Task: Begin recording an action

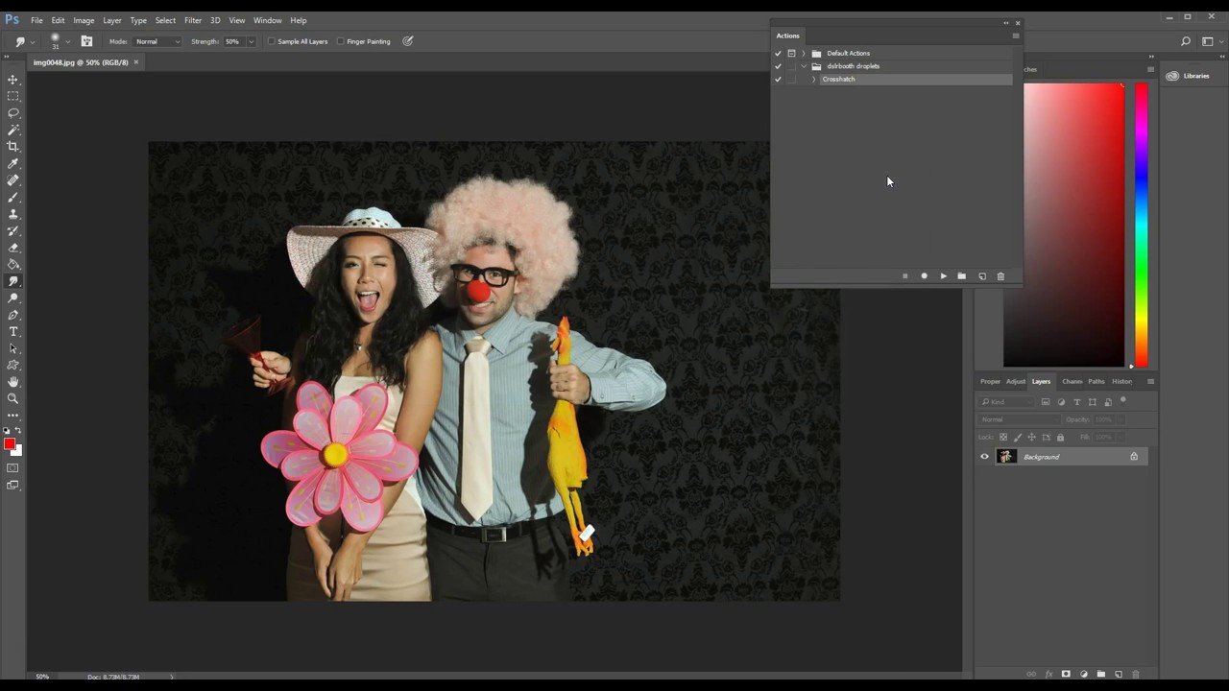Action: (924, 276)
